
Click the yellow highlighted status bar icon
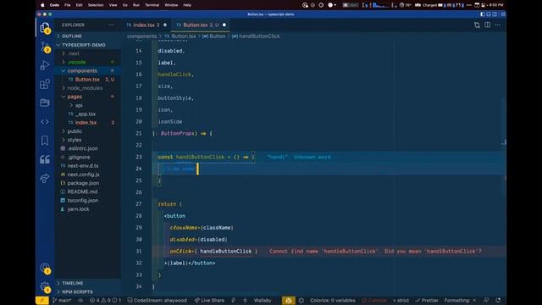(x=288, y=301)
